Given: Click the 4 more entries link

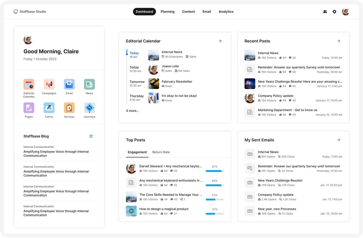Looking at the screenshot, I should [133, 111].
